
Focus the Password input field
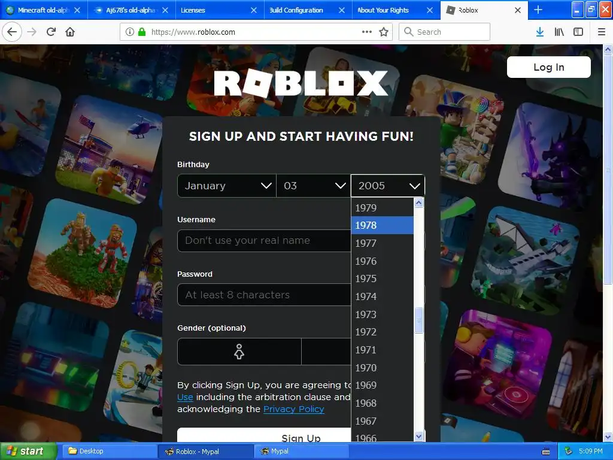264,295
